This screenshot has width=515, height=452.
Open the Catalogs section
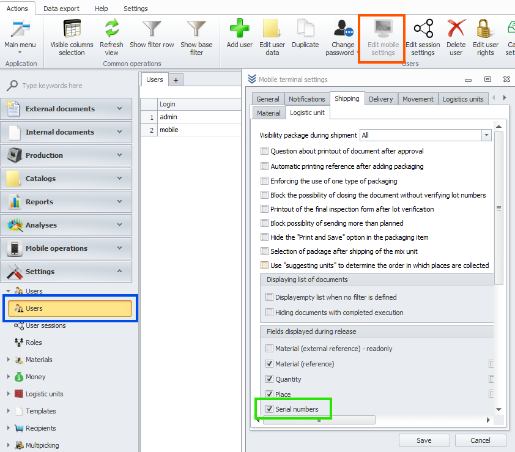click(66, 179)
